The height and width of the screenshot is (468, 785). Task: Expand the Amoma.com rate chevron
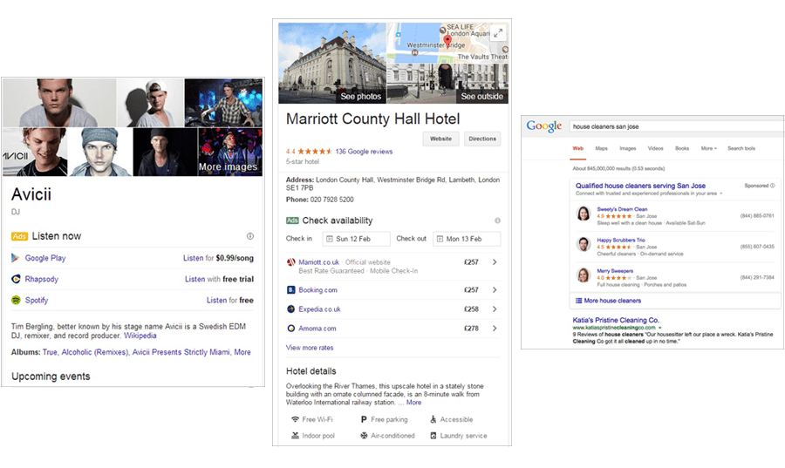495,329
